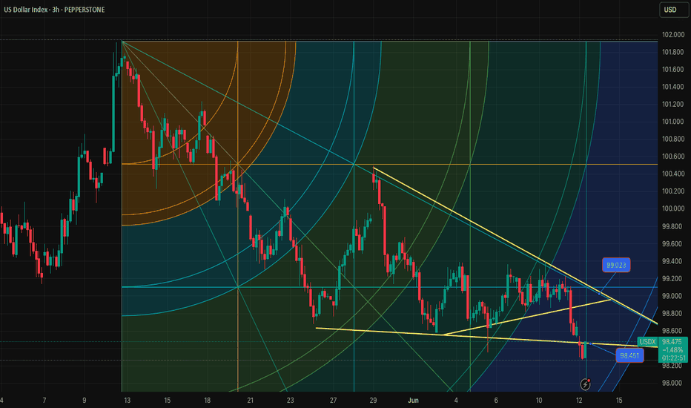The width and height of the screenshot is (691, 408).
Task: Click the -1.48% change value
Action: pos(672,350)
